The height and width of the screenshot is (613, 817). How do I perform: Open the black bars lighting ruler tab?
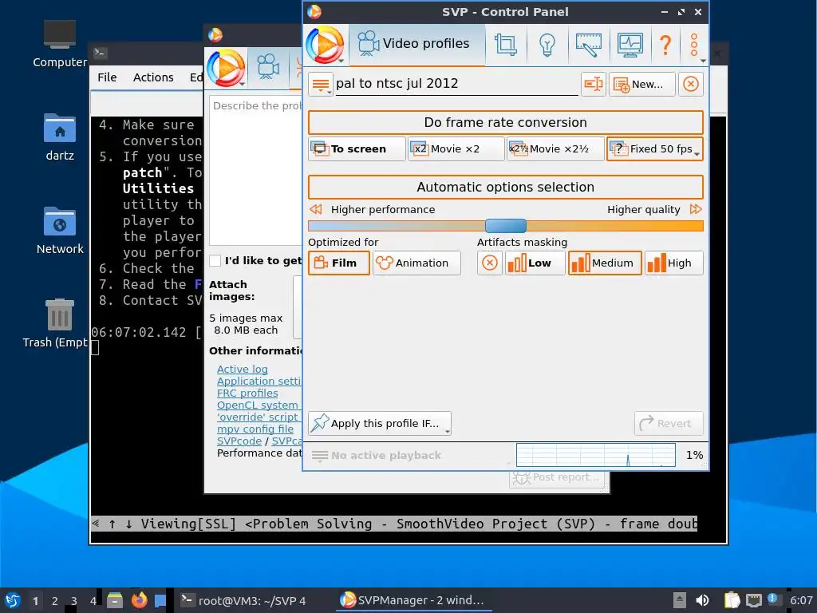[588, 45]
